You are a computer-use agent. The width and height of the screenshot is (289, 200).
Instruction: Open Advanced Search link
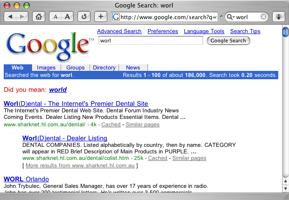tap(119, 31)
